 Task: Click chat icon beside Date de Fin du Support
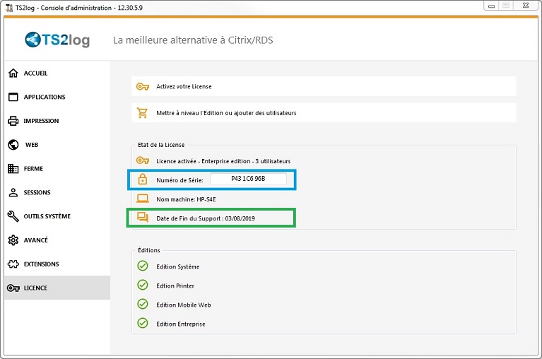pos(143,218)
